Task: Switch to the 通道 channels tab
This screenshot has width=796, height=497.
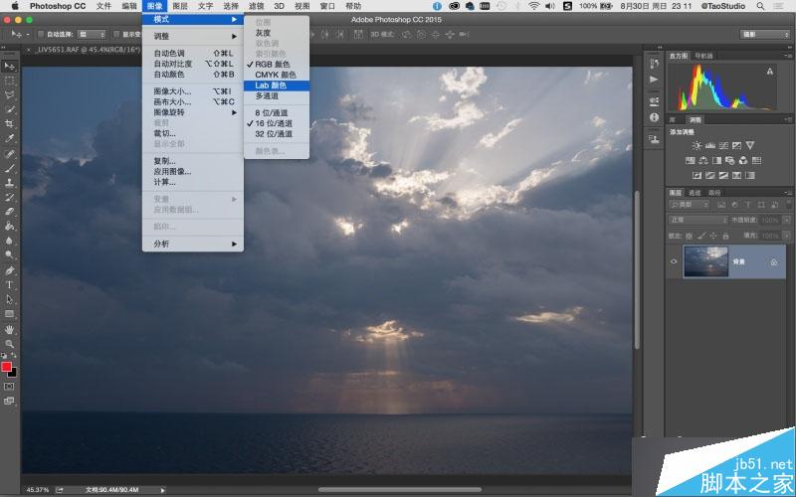Action: click(x=694, y=193)
